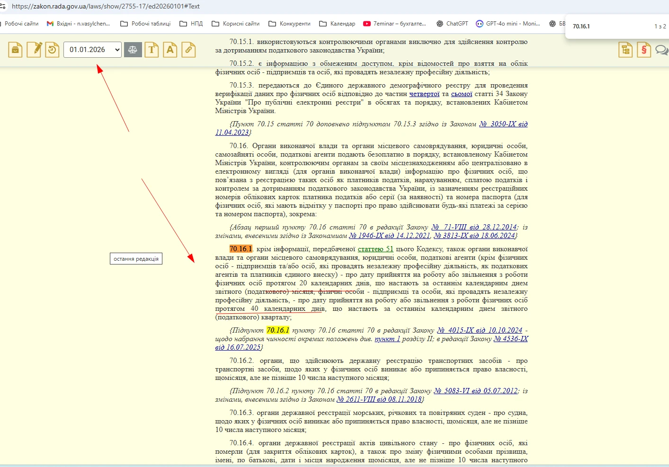Open the Gmail 'Вхідні' bookmark
Screen dimensions: 669x467
click(78, 24)
